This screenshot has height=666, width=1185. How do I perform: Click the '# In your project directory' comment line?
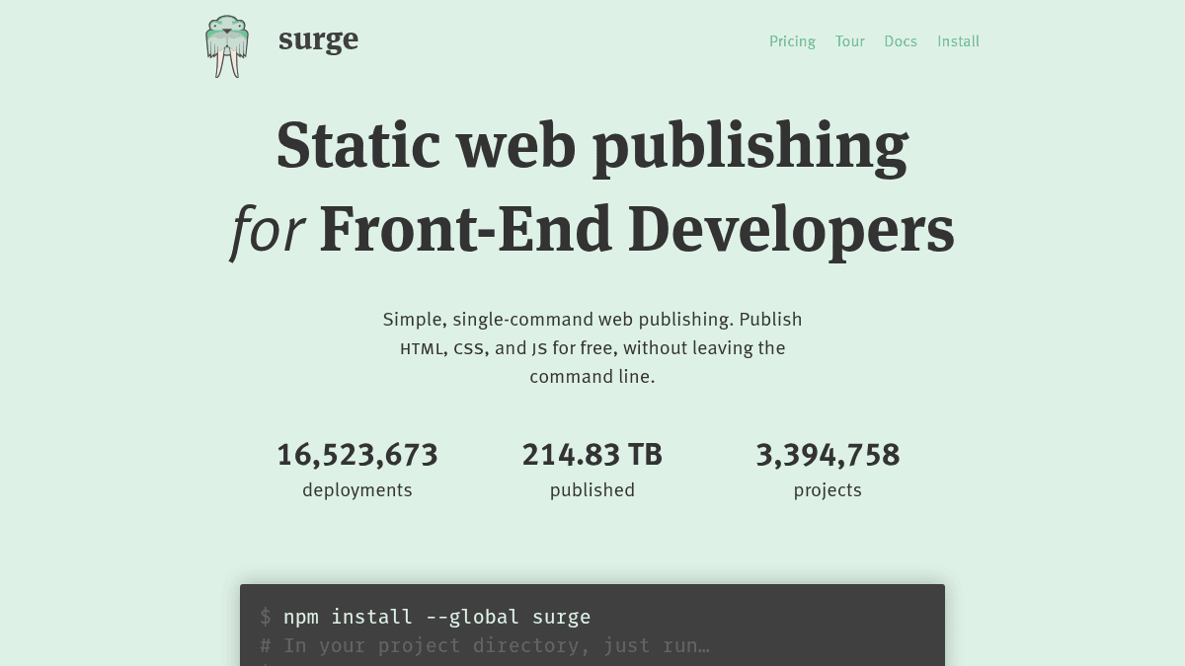pyautogui.click(x=485, y=645)
